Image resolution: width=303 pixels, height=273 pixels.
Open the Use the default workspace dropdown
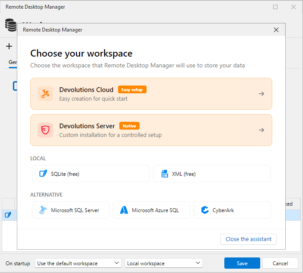pyautogui.click(x=78, y=263)
